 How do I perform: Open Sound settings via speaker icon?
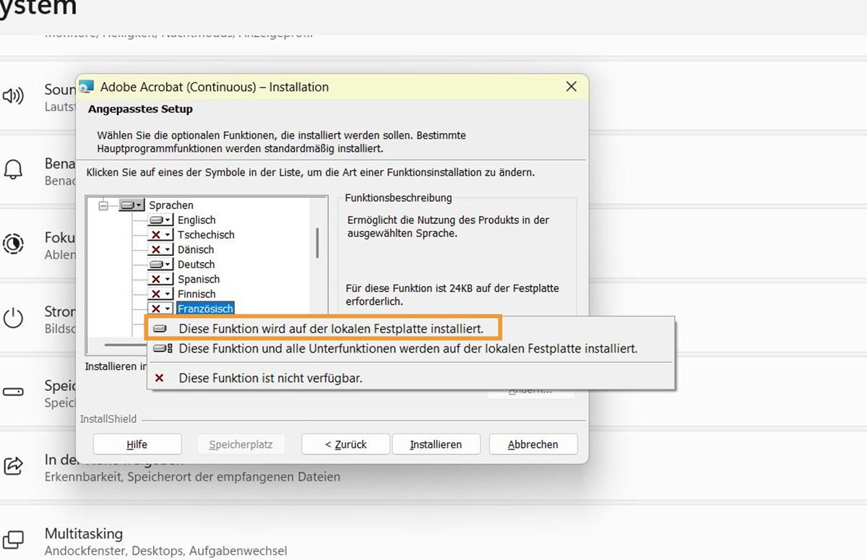click(13, 95)
